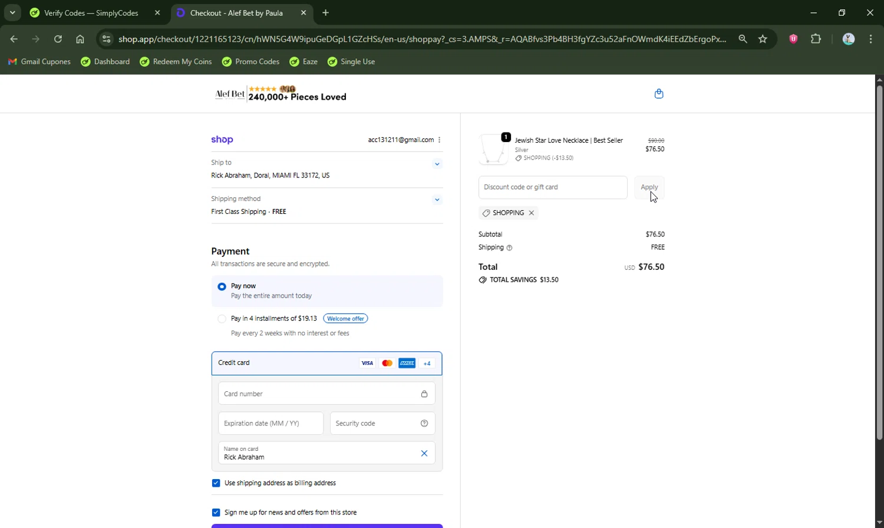Click the necklace product thumbnail
Image resolution: width=884 pixels, height=528 pixels.
[493, 149]
